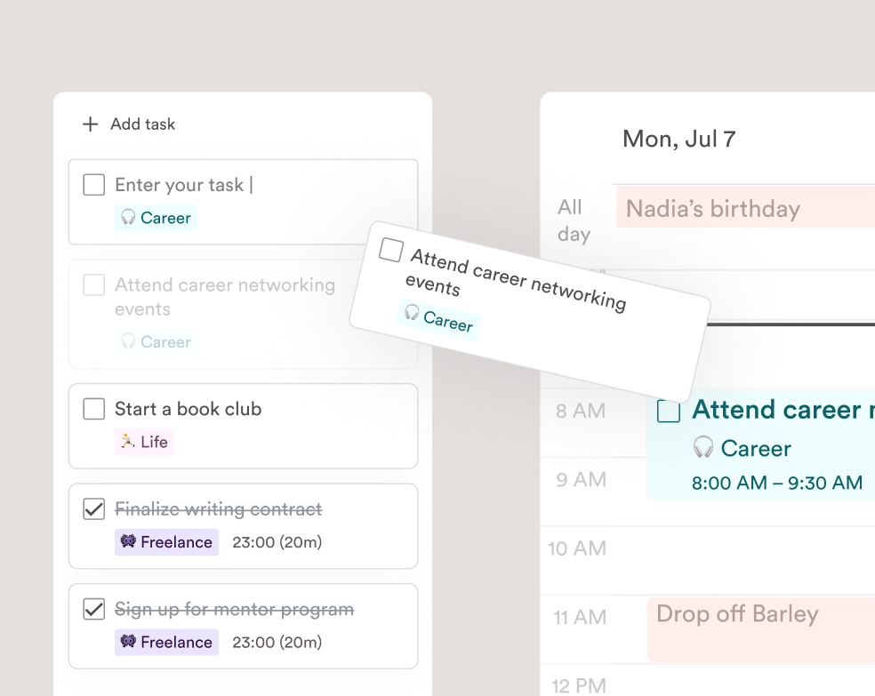The height and width of the screenshot is (696, 875).
Task: Check the Enter your task checkbox
Action: (x=93, y=184)
